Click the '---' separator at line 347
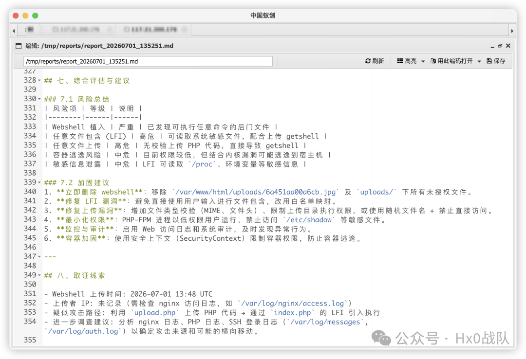Image resolution: width=526 pixels, height=359 pixels. (50, 257)
